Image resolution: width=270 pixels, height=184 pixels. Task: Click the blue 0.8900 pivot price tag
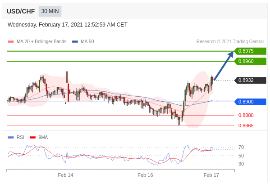[x=250, y=102]
